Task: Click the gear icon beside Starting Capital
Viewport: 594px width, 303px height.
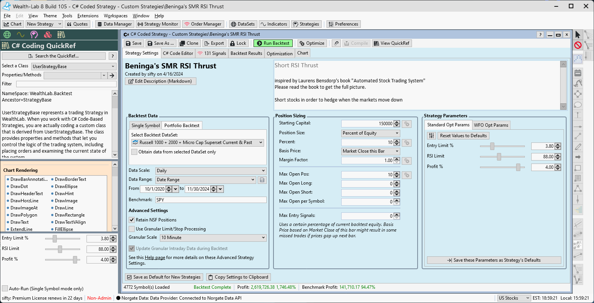Action: [x=407, y=124]
